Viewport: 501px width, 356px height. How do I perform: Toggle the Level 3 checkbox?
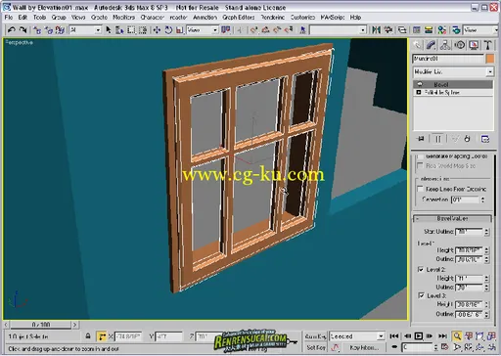(x=421, y=295)
